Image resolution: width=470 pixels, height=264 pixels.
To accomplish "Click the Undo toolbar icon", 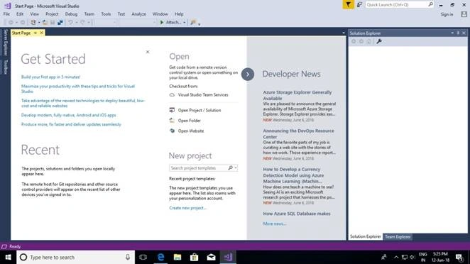I will click(70, 23).
